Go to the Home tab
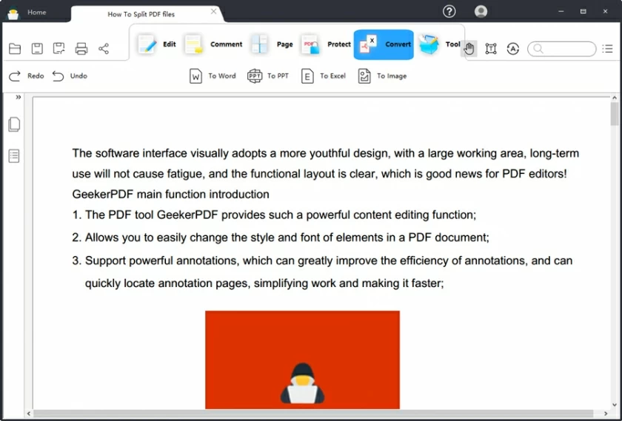The image size is (622, 421). [36, 13]
